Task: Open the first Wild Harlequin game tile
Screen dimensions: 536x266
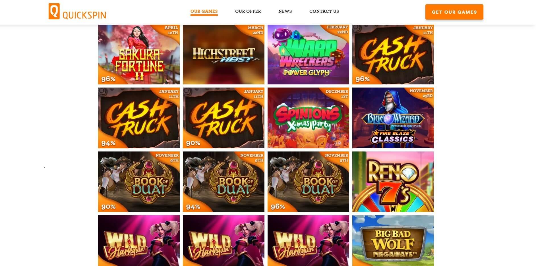Action: point(139,240)
